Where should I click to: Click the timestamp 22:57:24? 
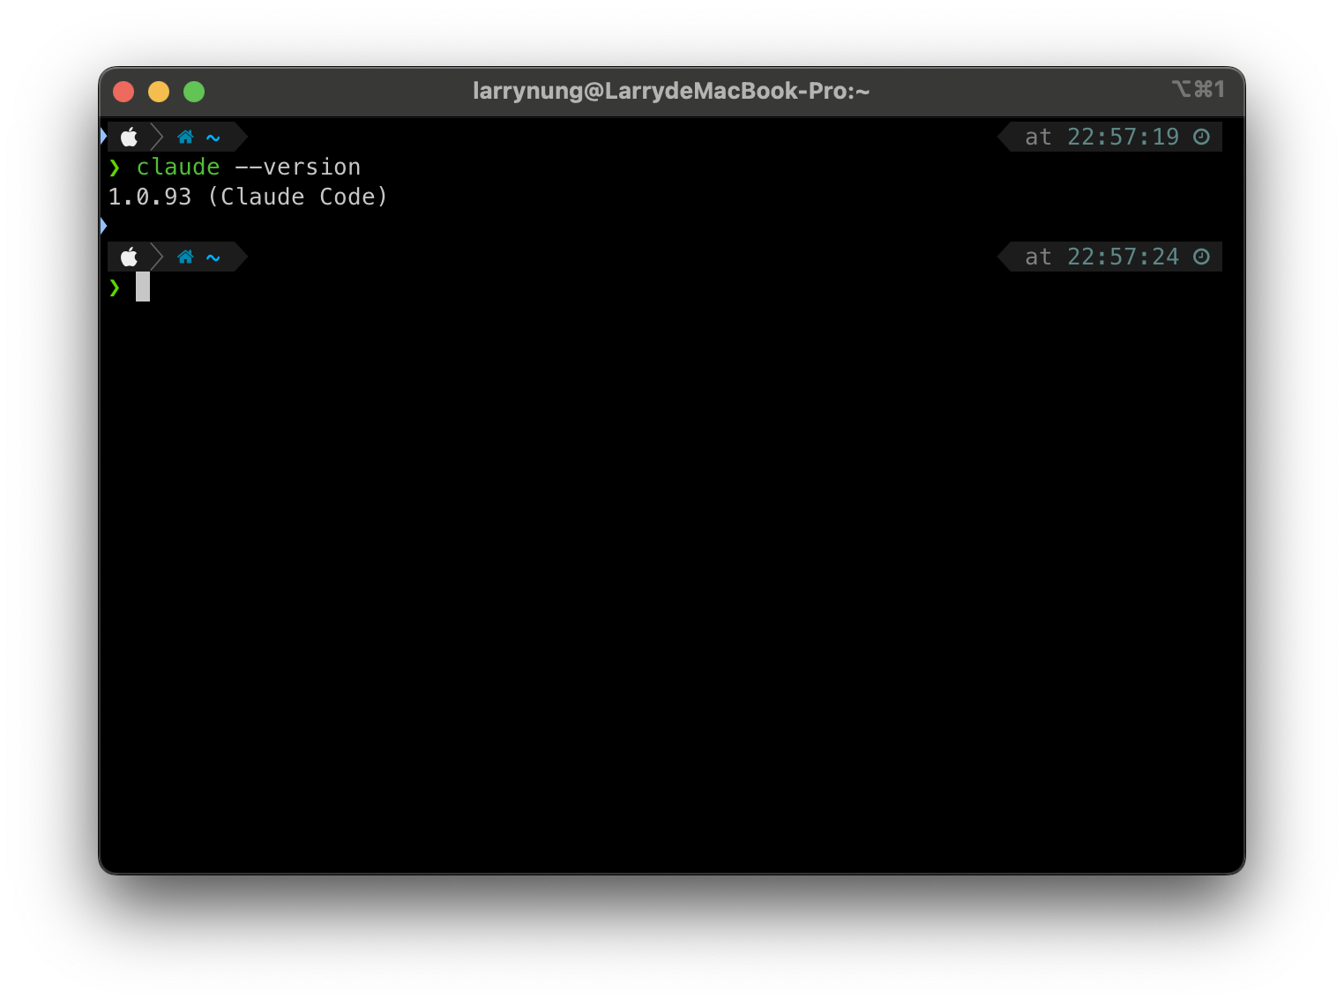[x=1123, y=257]
